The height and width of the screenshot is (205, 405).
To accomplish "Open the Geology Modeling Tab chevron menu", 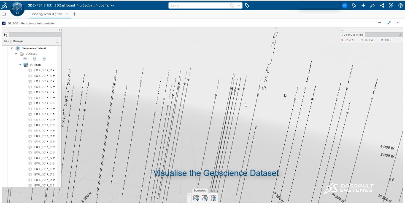I will click(67, 14).
